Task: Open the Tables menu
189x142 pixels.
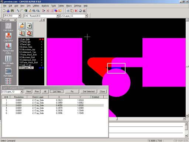Action: (x=61, y=6)
